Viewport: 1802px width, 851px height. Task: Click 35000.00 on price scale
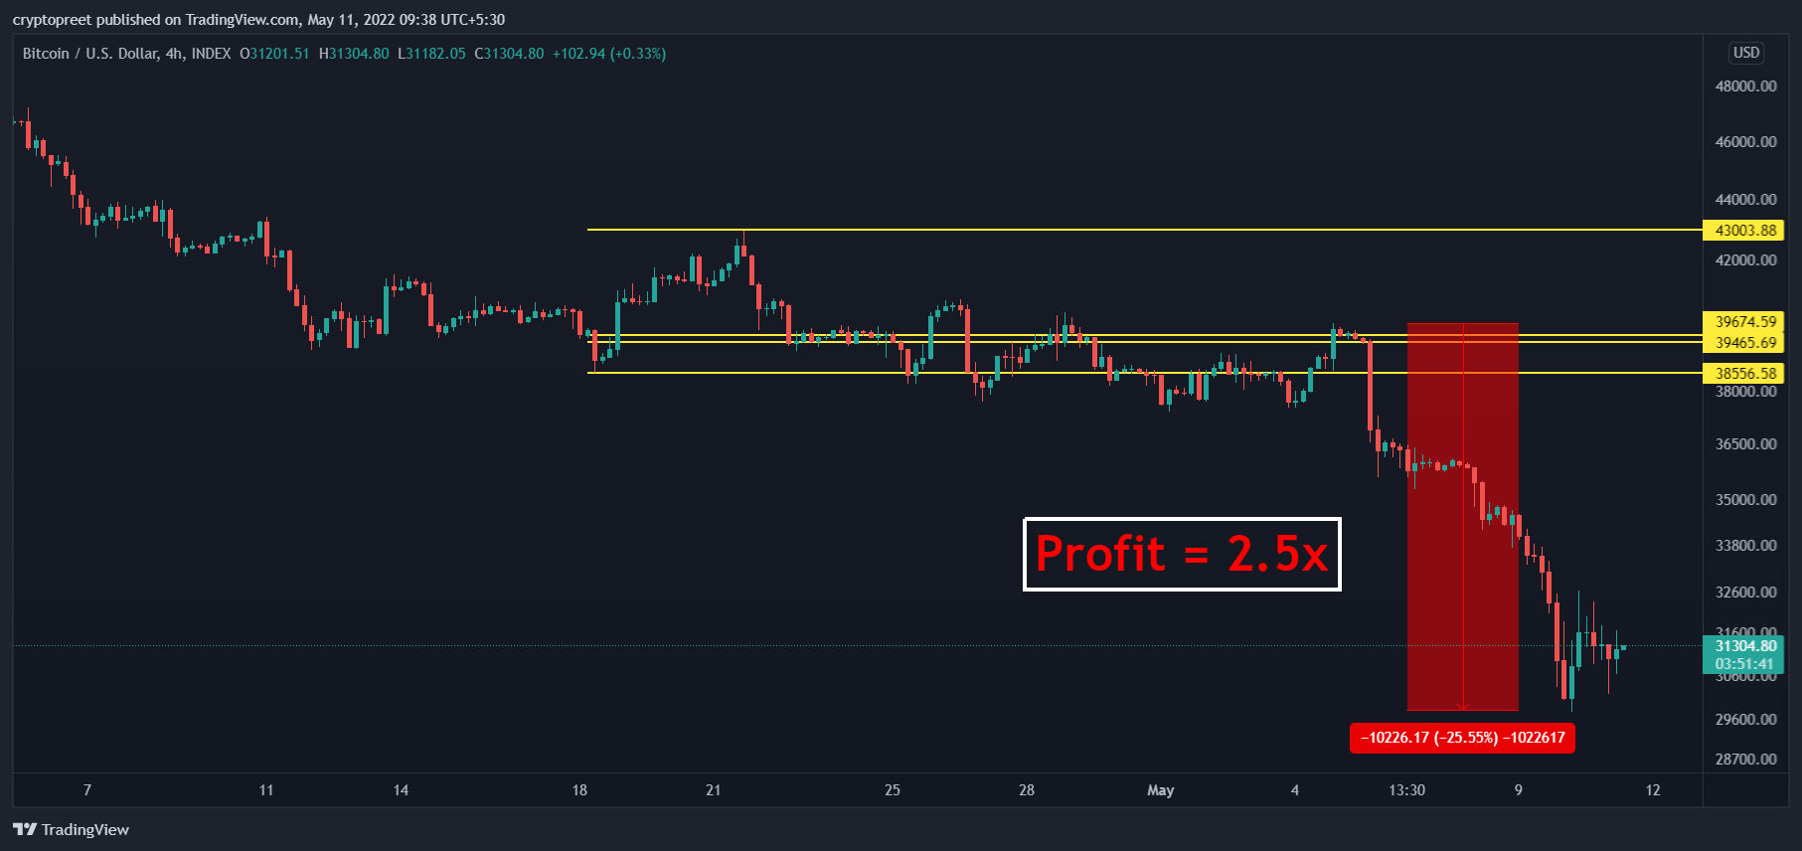(x=1746, y=500)
